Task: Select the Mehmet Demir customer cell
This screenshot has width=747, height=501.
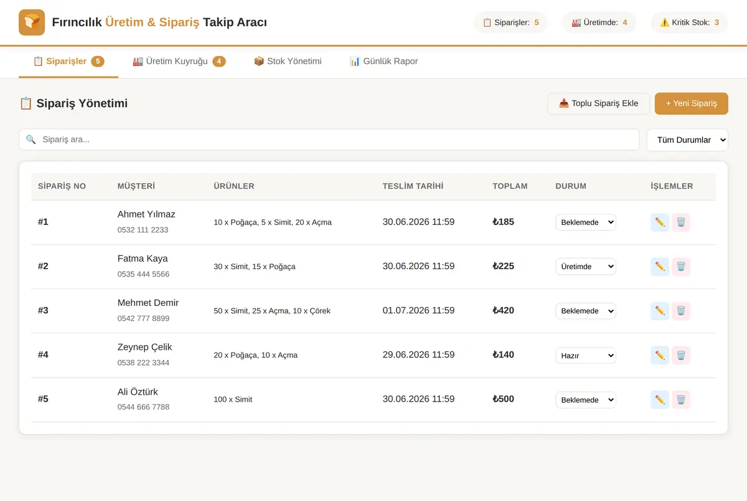Action: tap(148, 303)
